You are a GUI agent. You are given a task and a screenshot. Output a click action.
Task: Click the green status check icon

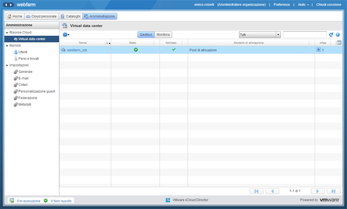coord(136,50)
